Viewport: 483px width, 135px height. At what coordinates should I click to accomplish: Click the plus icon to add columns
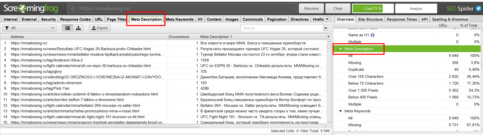tap(328, 37)
